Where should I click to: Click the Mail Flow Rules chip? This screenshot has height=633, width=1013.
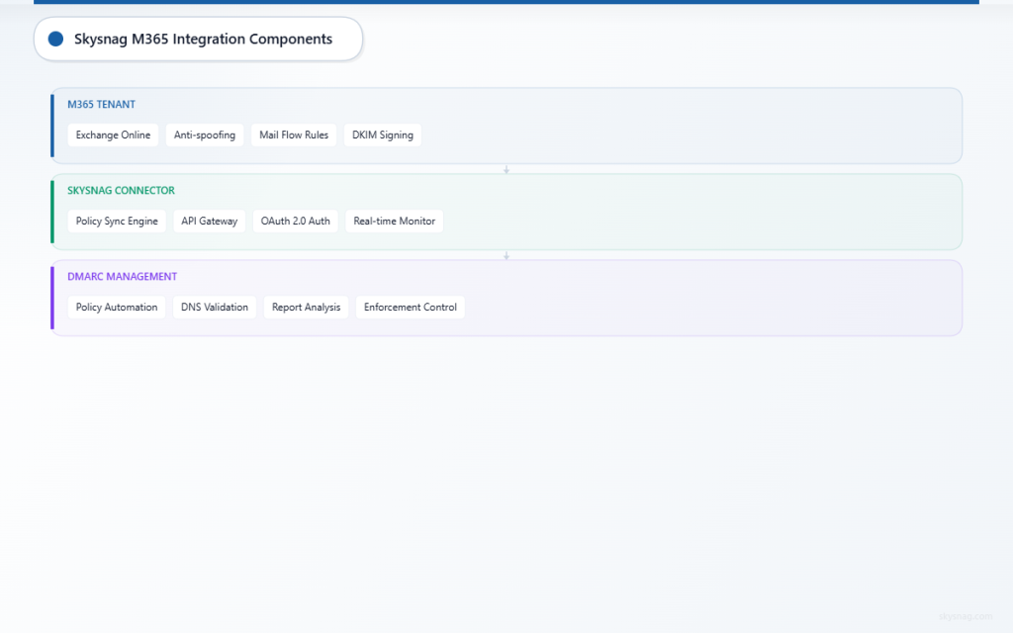tap(294, 135)
